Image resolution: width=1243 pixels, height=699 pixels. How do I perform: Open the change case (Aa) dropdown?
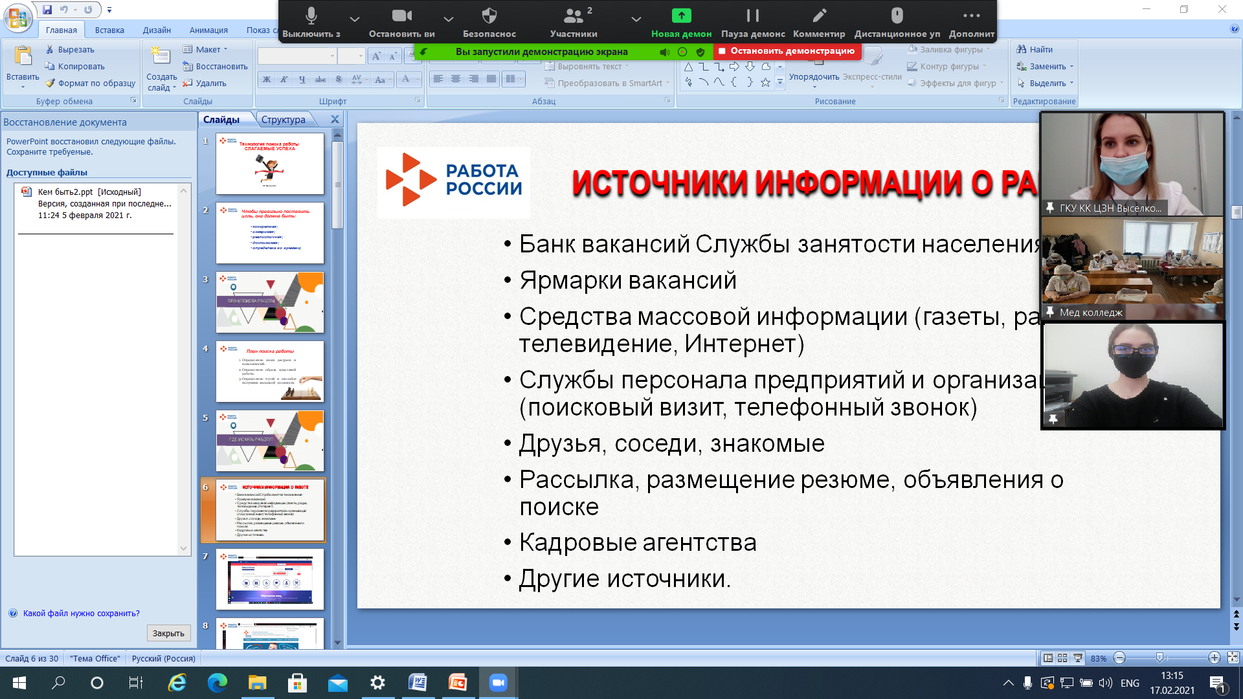coord(382,80)
